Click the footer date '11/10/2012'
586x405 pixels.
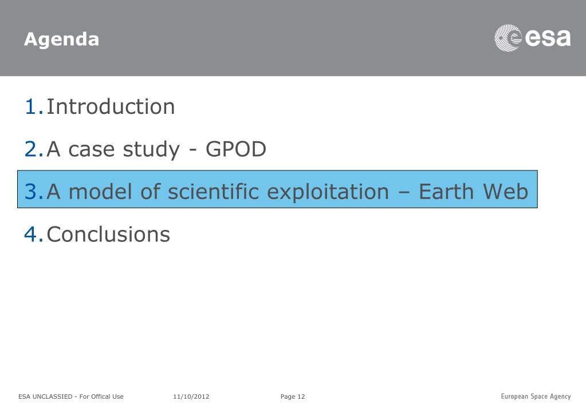point(191,396)
